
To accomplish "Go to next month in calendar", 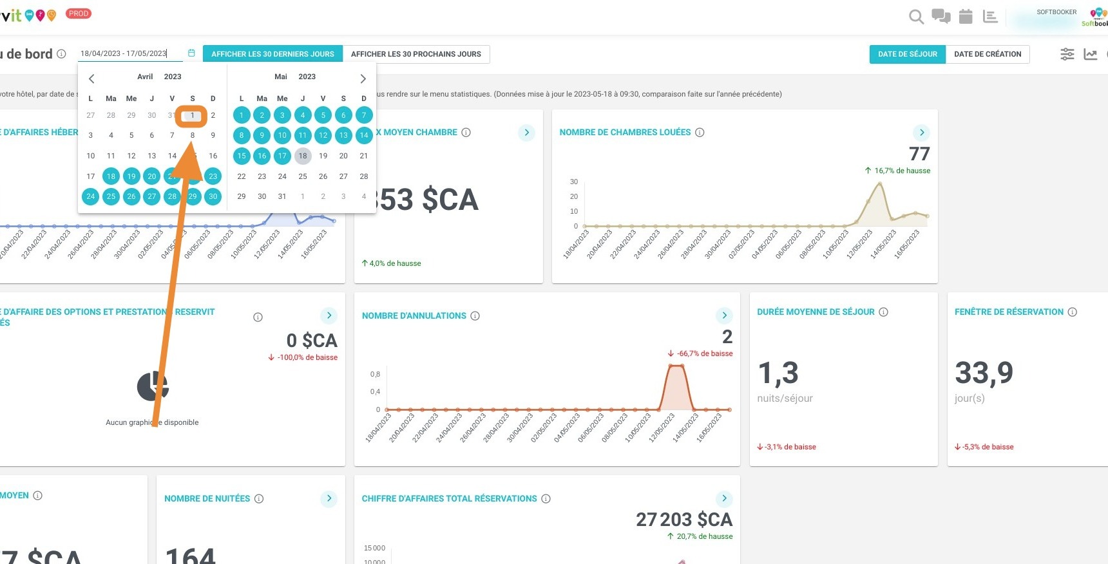I will point(363,79).
